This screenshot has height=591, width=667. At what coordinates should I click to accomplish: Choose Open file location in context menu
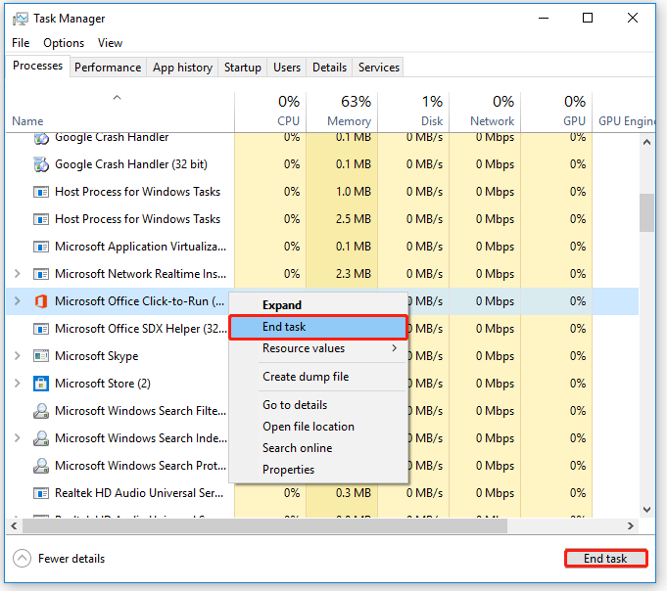click(318, 427)
